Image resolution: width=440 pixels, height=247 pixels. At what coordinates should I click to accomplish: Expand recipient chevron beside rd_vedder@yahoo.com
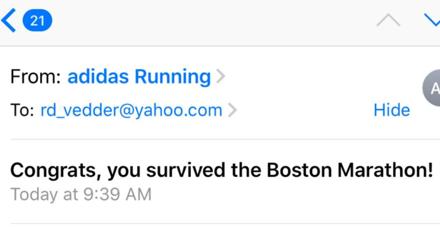pos(232,110)
